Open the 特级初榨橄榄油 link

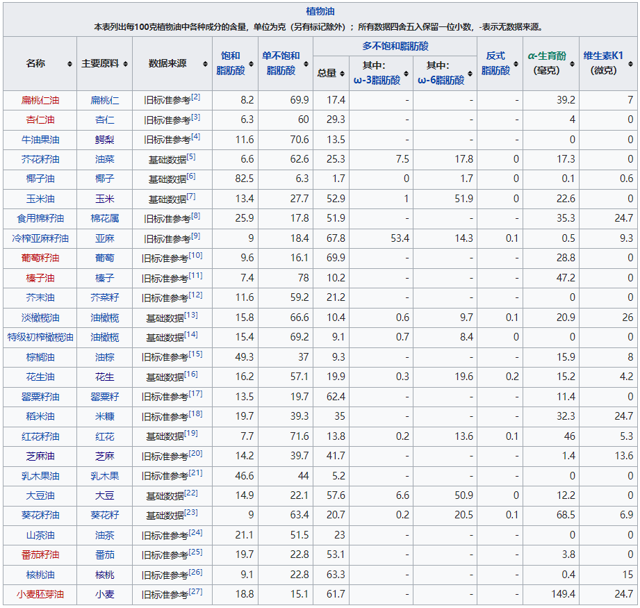pyautogui.click(x=40, y=337)
